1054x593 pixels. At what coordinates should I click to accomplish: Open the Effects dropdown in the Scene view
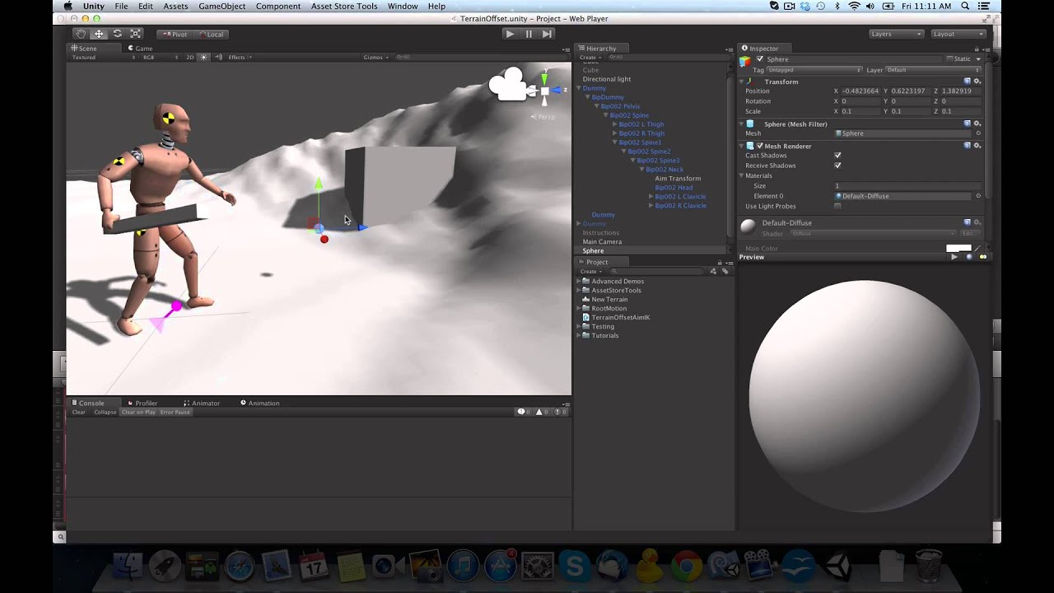240,58
